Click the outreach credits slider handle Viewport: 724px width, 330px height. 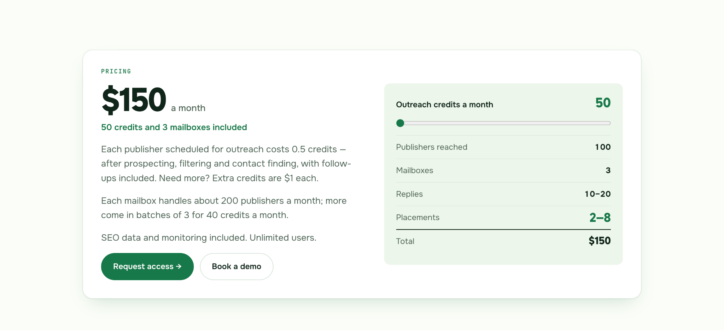click(x=400, y=123)
